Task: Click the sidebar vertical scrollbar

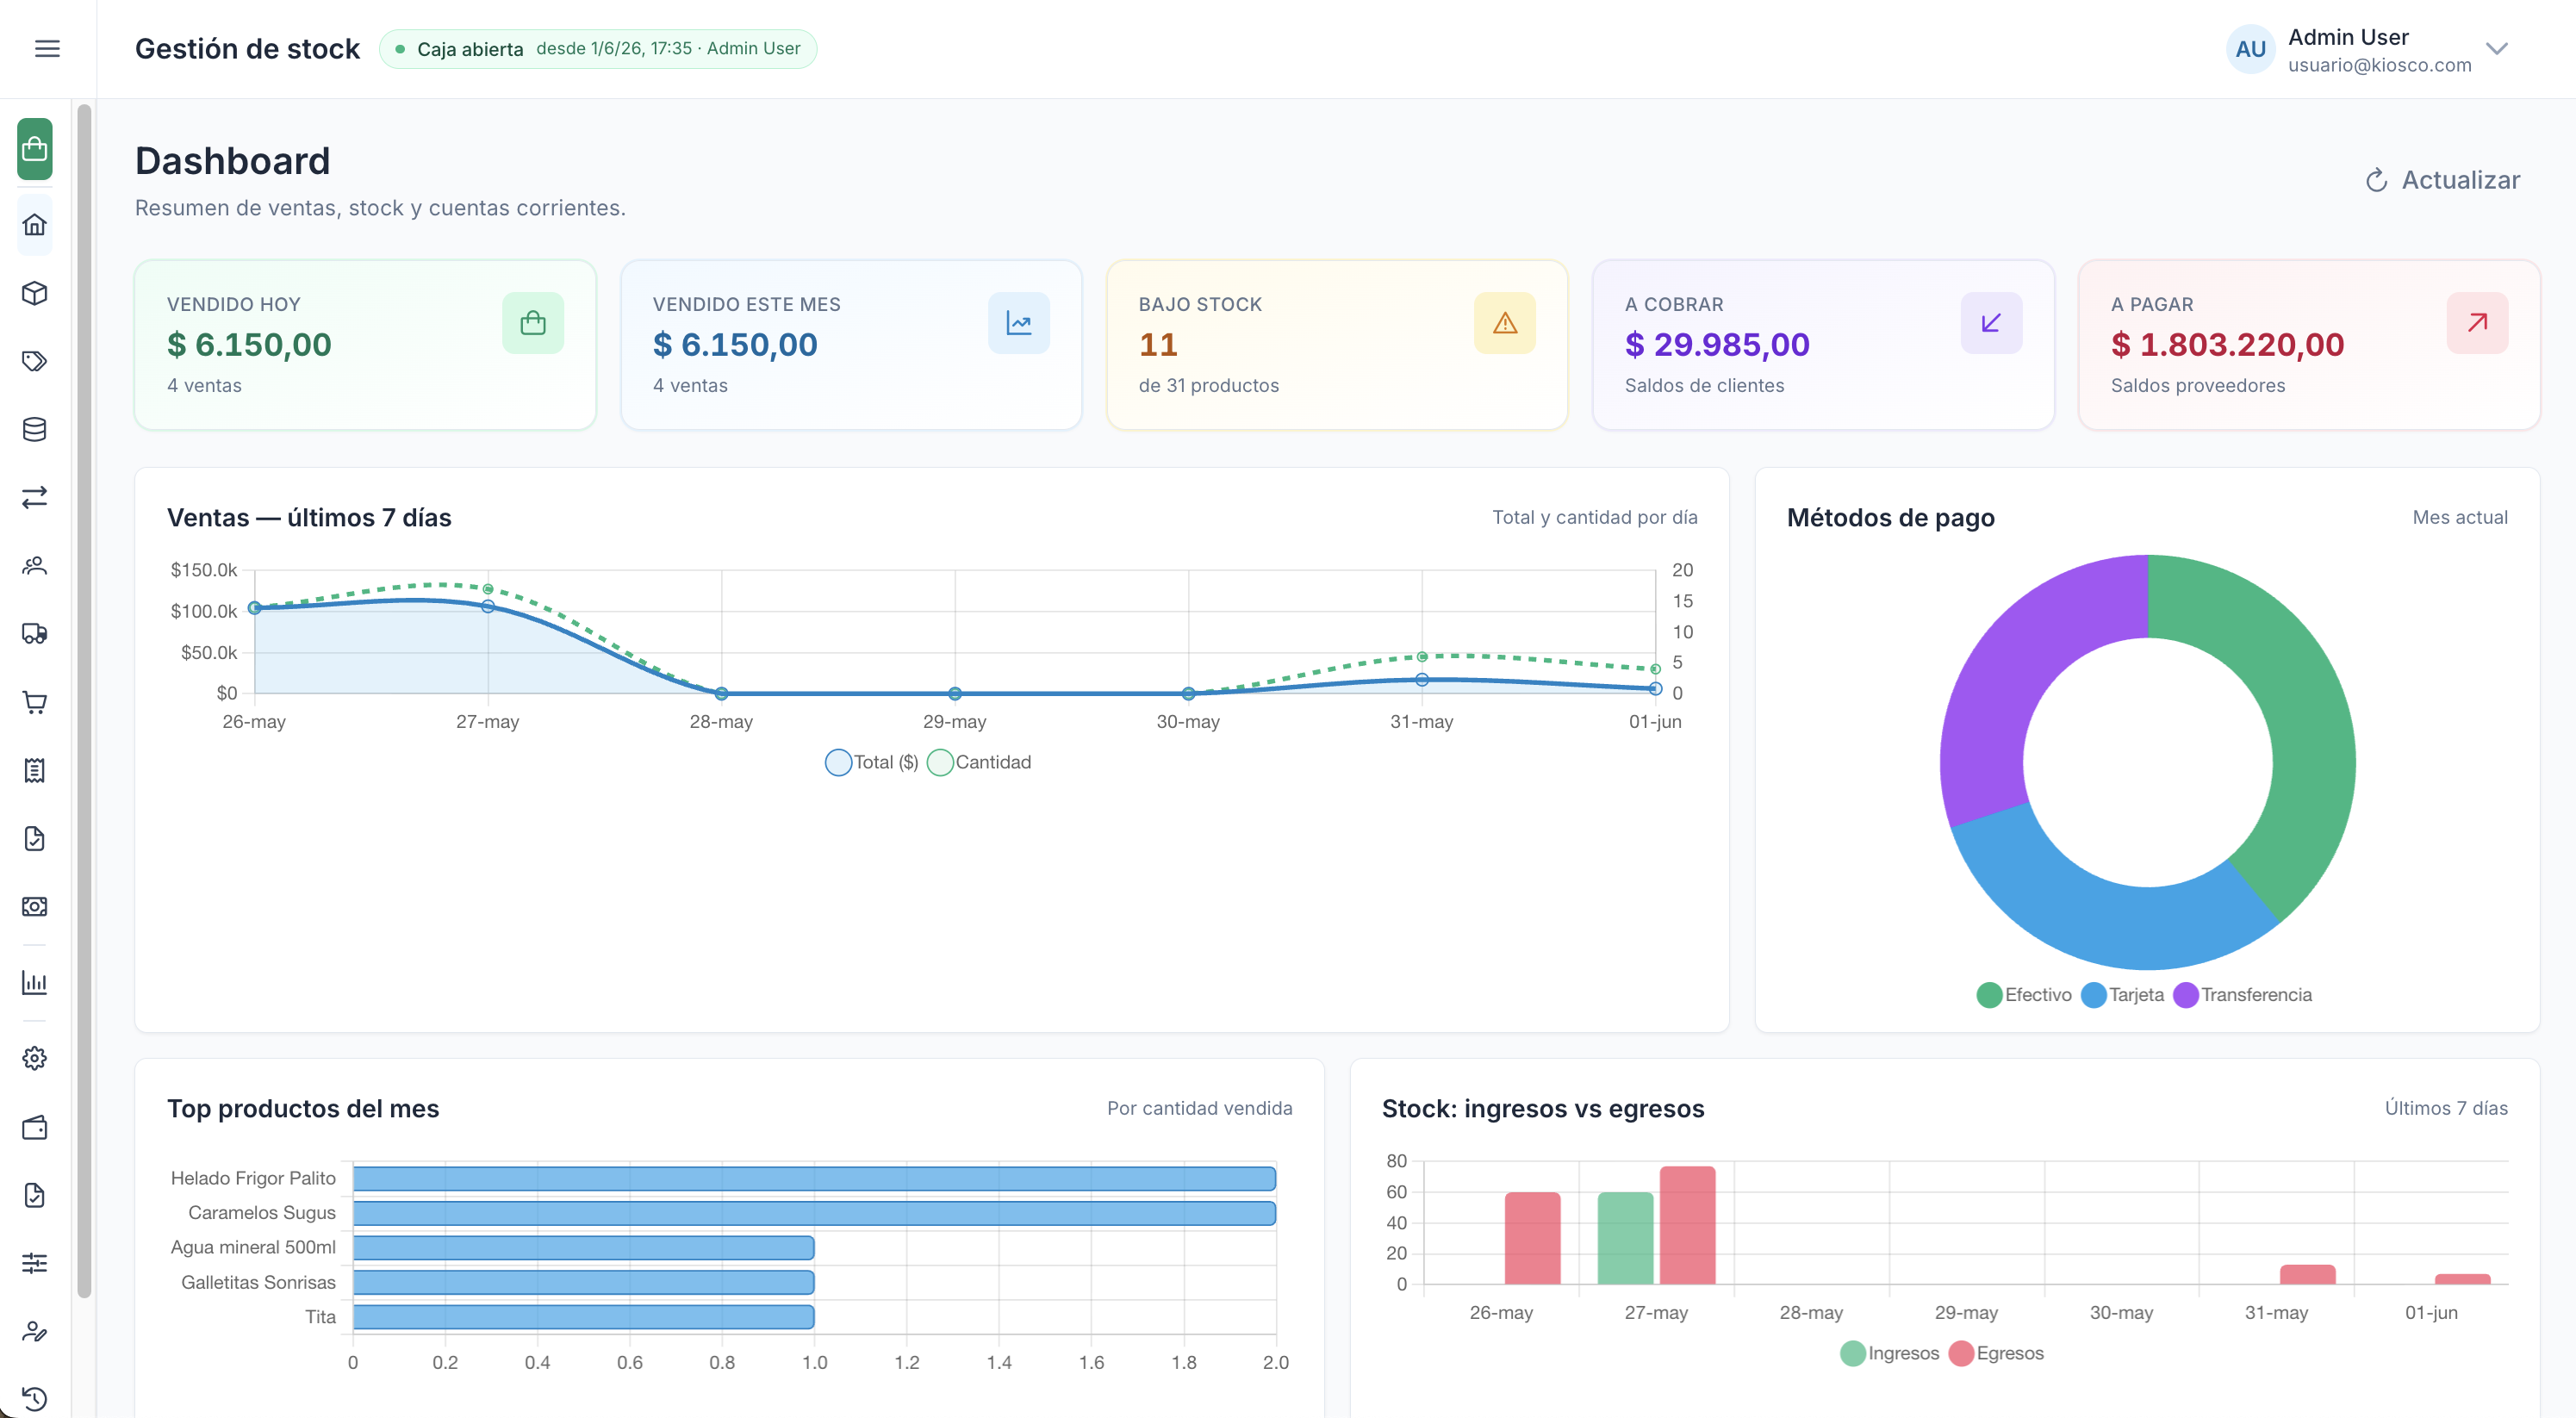Action: [x=84, y=700]
